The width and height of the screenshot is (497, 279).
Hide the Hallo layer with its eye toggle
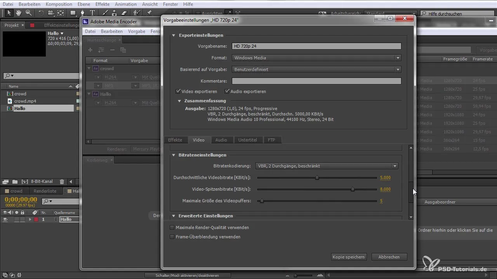pos(5,219)
